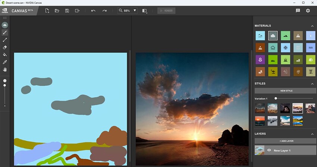Apply the selected misty lake sunset style
This screenshot has width=317, height=167.
[x=298, y=108]
